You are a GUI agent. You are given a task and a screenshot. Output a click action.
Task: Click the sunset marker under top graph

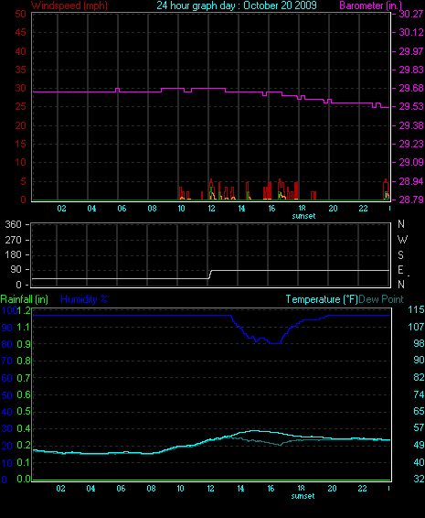tap(303, 216)
